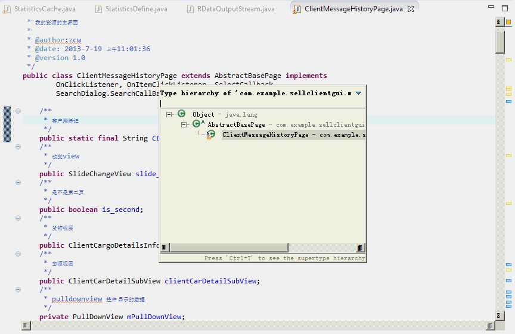
Task: Click the AbstractBasePage abstract class icon
Action: tap(197, 124)
